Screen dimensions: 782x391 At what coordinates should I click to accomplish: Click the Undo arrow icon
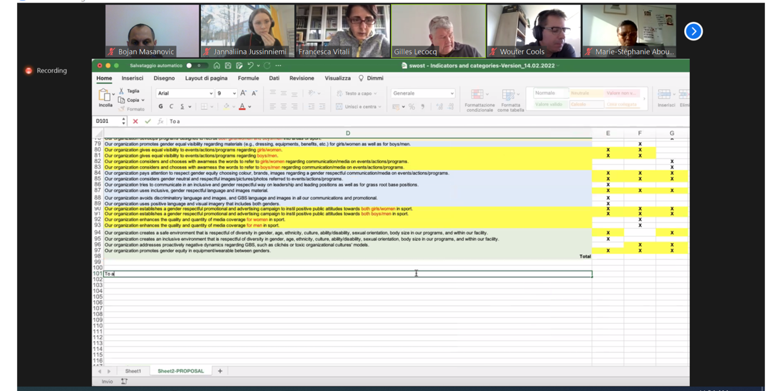pos(251,66)
